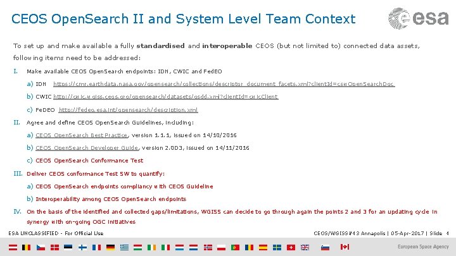This screenshot has height=256, width=456.
Task: Open the CEOS OpenSearch Best Practice link
Action: pyautogui.click(x=82, y=135)
